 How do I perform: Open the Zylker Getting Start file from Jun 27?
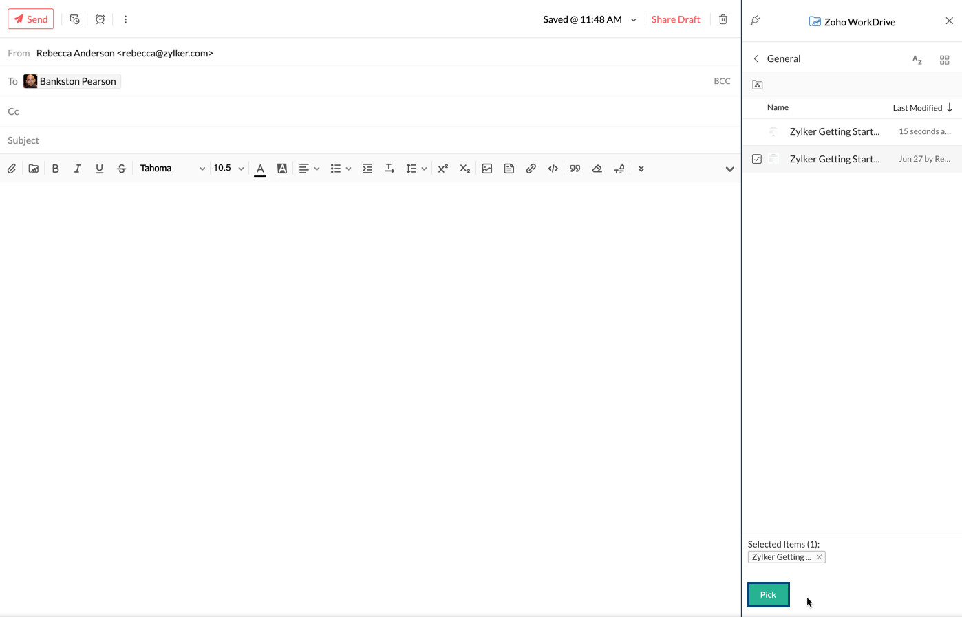(x=835, y=159)
